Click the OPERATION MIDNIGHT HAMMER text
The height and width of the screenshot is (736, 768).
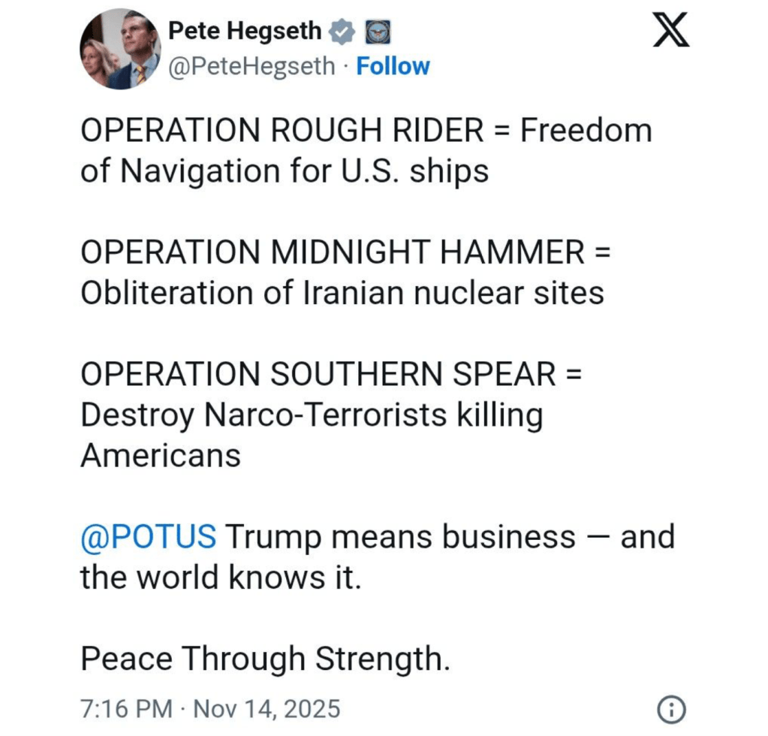pyautogui.click(x=332, y=252)
